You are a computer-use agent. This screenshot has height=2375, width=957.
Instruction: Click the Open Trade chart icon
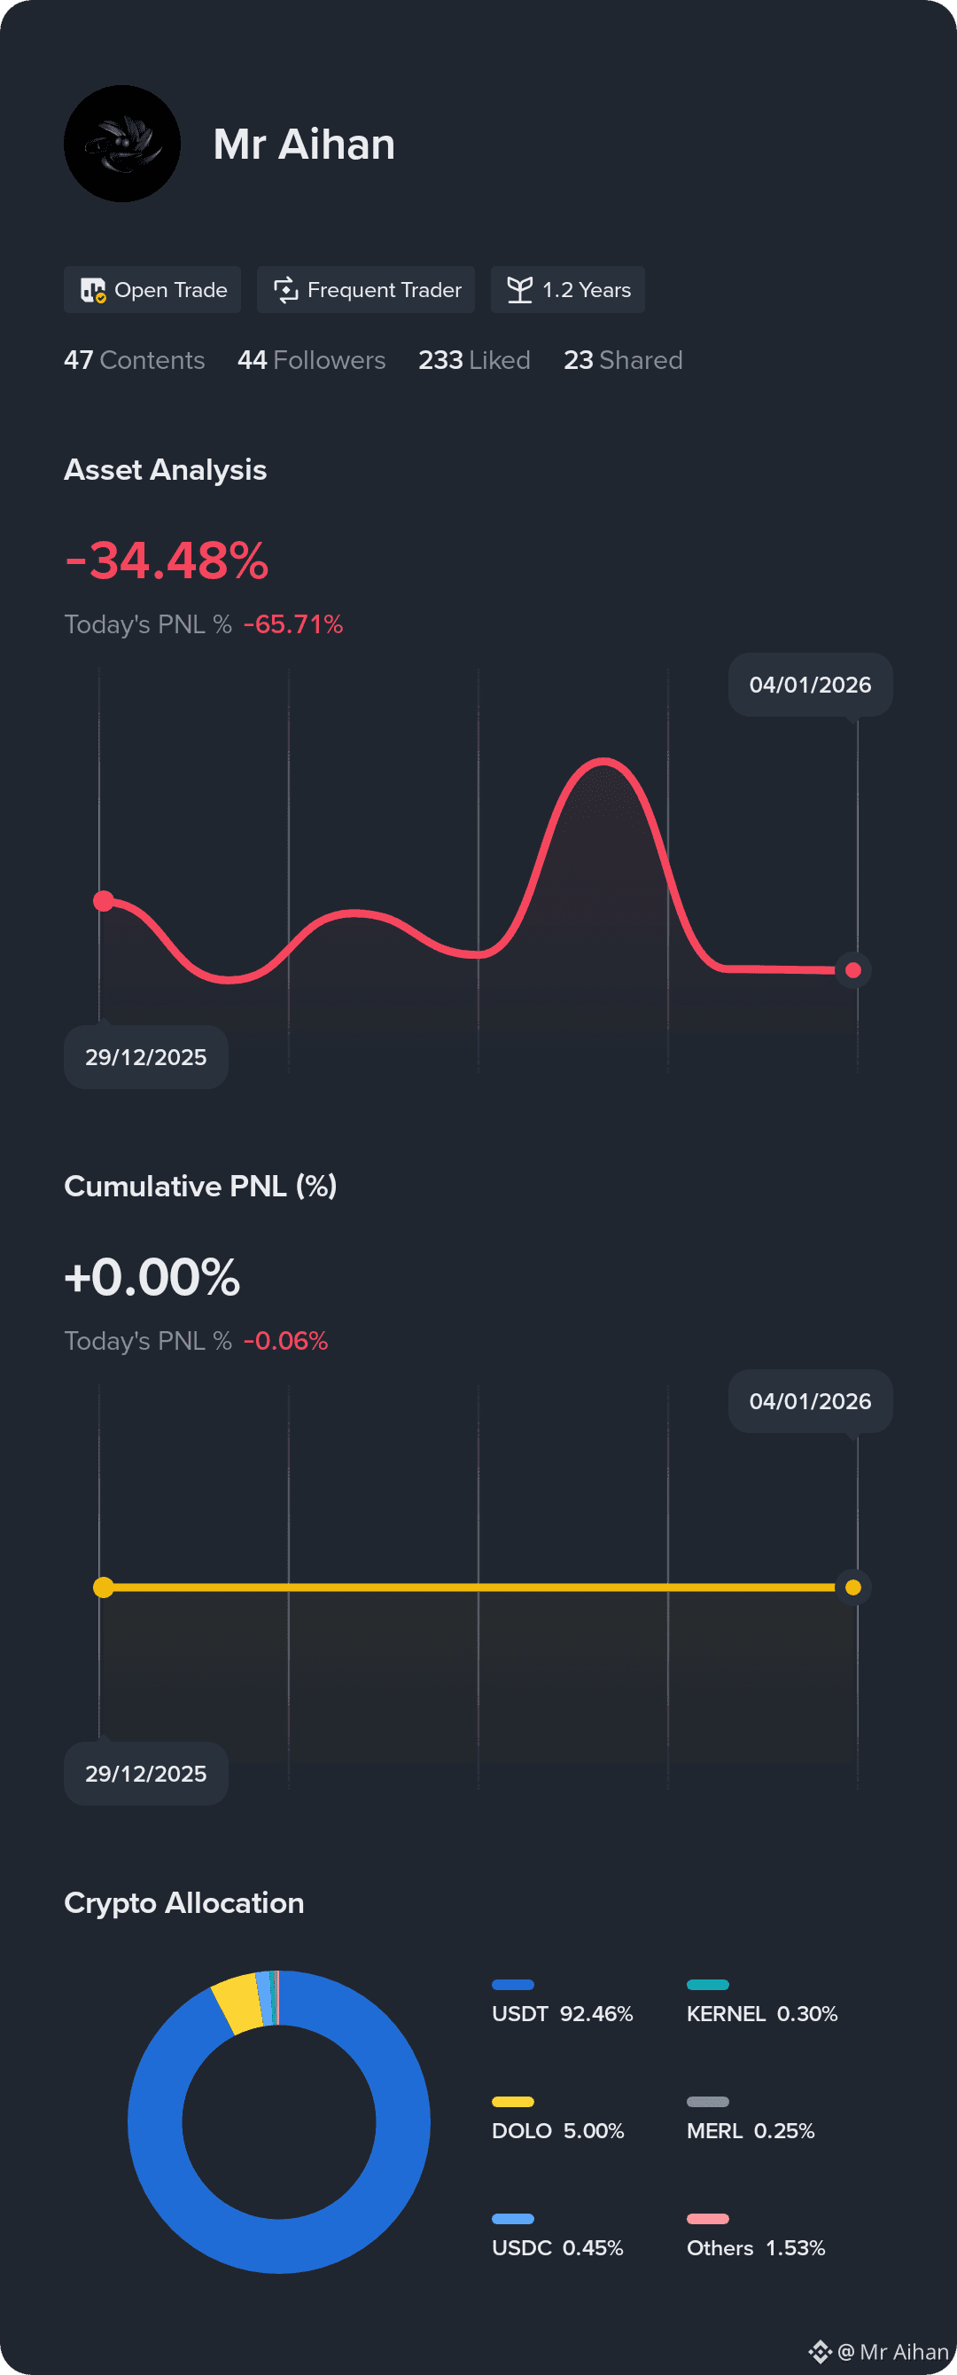click(x=93, y=290)
